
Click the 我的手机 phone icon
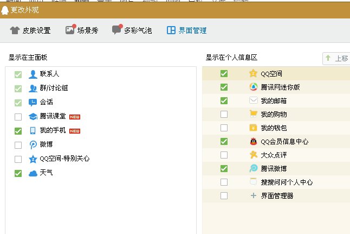33,130
